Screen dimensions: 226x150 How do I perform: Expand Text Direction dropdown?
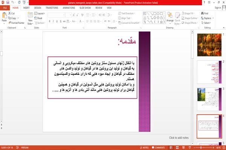click(x=127, y=14)
